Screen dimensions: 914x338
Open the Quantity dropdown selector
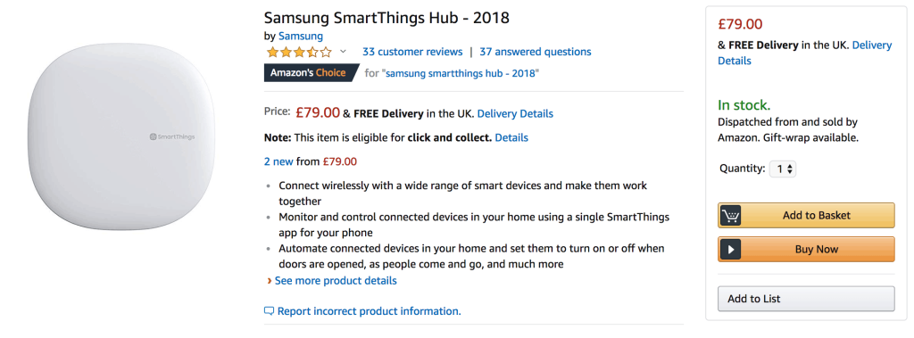782,169
